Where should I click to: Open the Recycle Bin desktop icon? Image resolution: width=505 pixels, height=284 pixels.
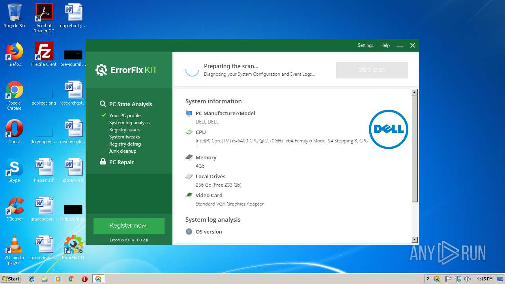tap(14, 16)
